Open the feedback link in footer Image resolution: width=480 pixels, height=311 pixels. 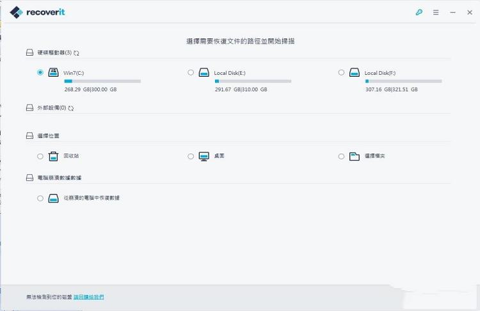89,297
